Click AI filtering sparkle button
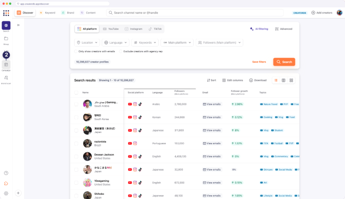The image size is (345, 199). click(259, 29)
